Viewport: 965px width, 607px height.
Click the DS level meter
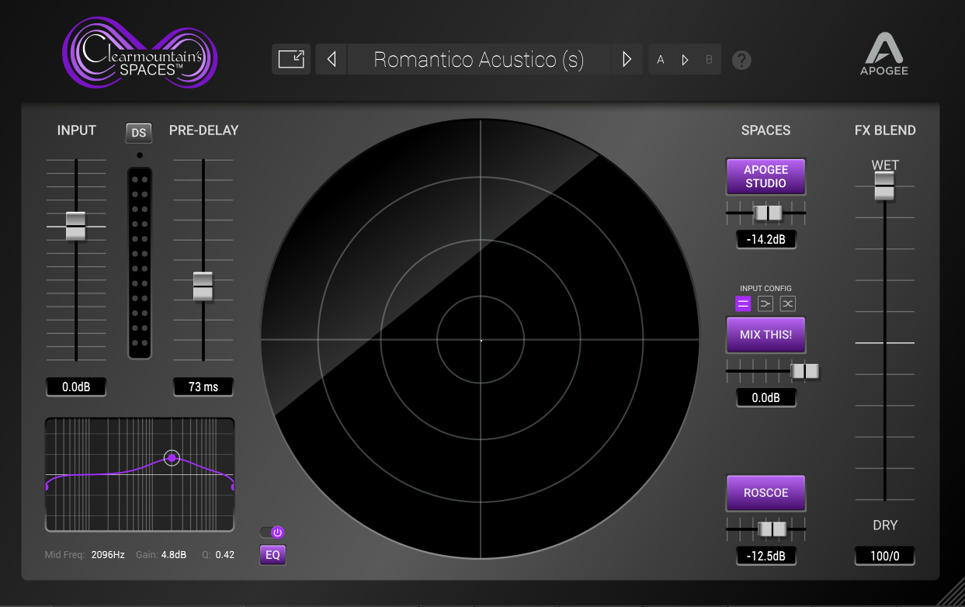point(140,262)
